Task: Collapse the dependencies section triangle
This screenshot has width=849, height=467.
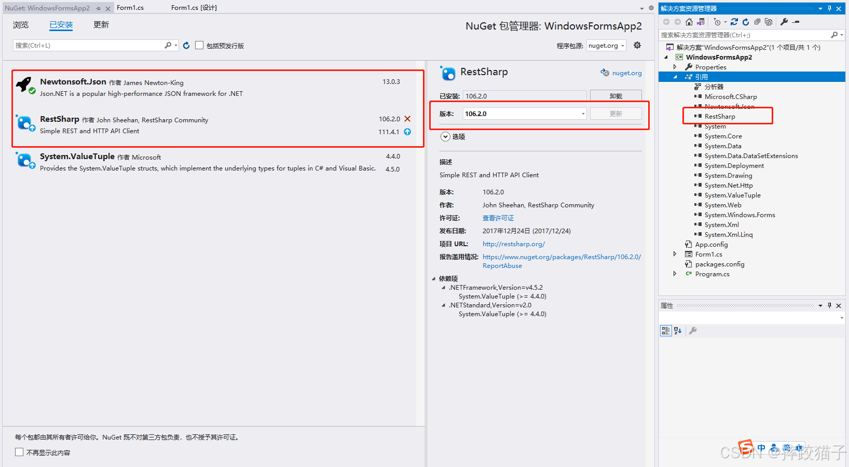Action: pyautogui.click(x=434, y=279)
